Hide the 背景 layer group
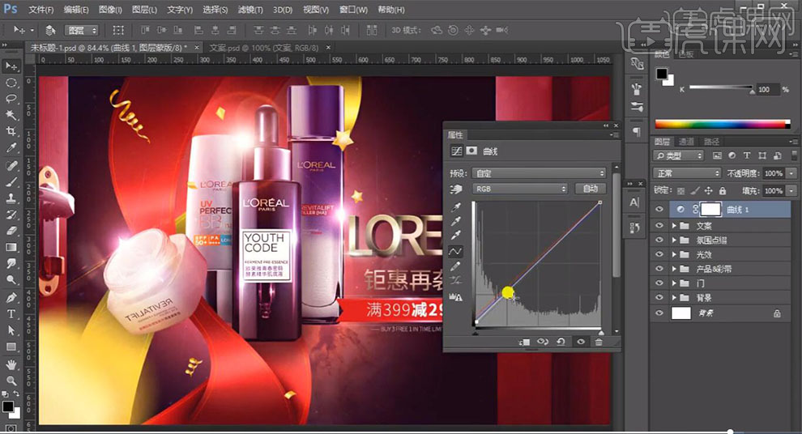The image size is (802, 434). tap(659, 297)
